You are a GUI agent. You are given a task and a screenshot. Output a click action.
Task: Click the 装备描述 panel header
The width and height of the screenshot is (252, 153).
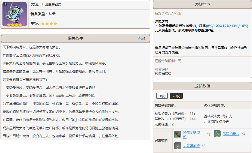point(202,4)
